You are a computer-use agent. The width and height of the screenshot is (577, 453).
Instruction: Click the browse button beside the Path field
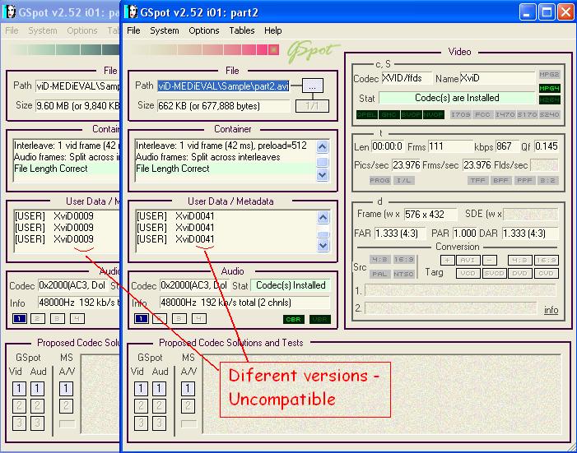(313, 86)
